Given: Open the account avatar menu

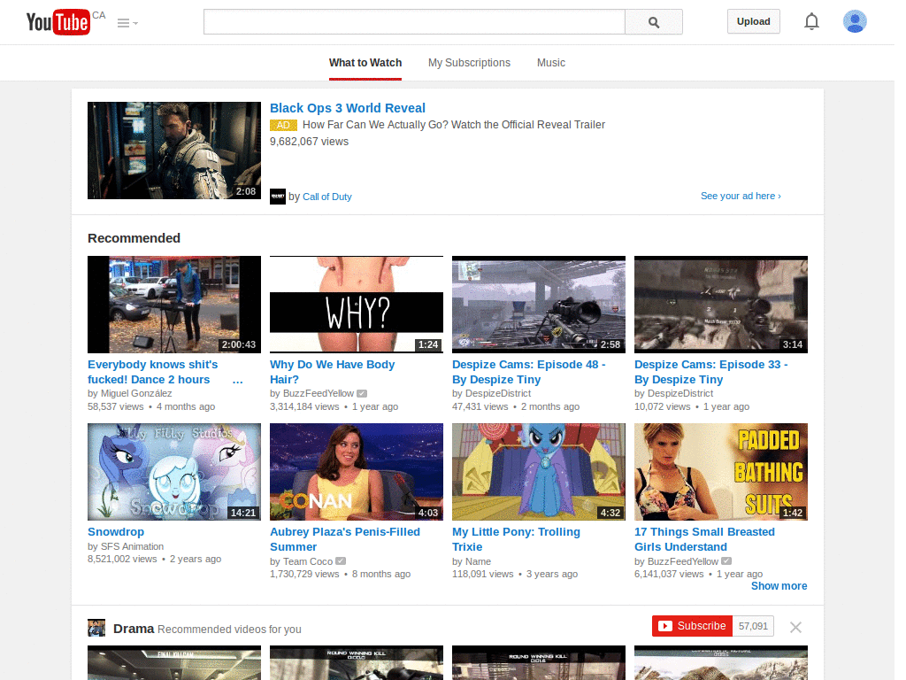Looking at the screenshot, I should [854, 21].
